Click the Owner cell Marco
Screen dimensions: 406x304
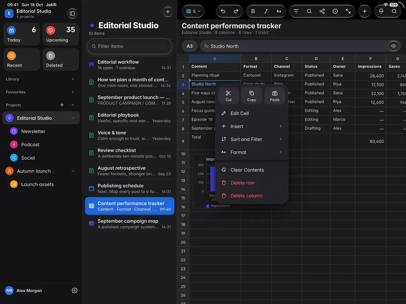point(343,119)
